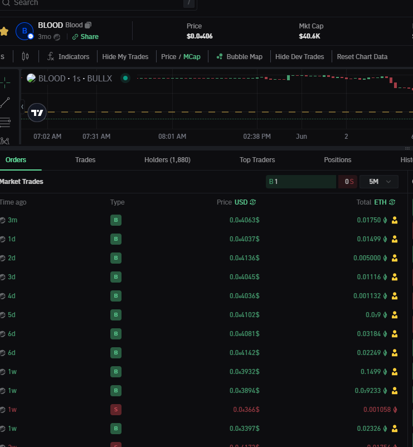Click Hide My Trades
413x447 pixels.
click(125, 57)
